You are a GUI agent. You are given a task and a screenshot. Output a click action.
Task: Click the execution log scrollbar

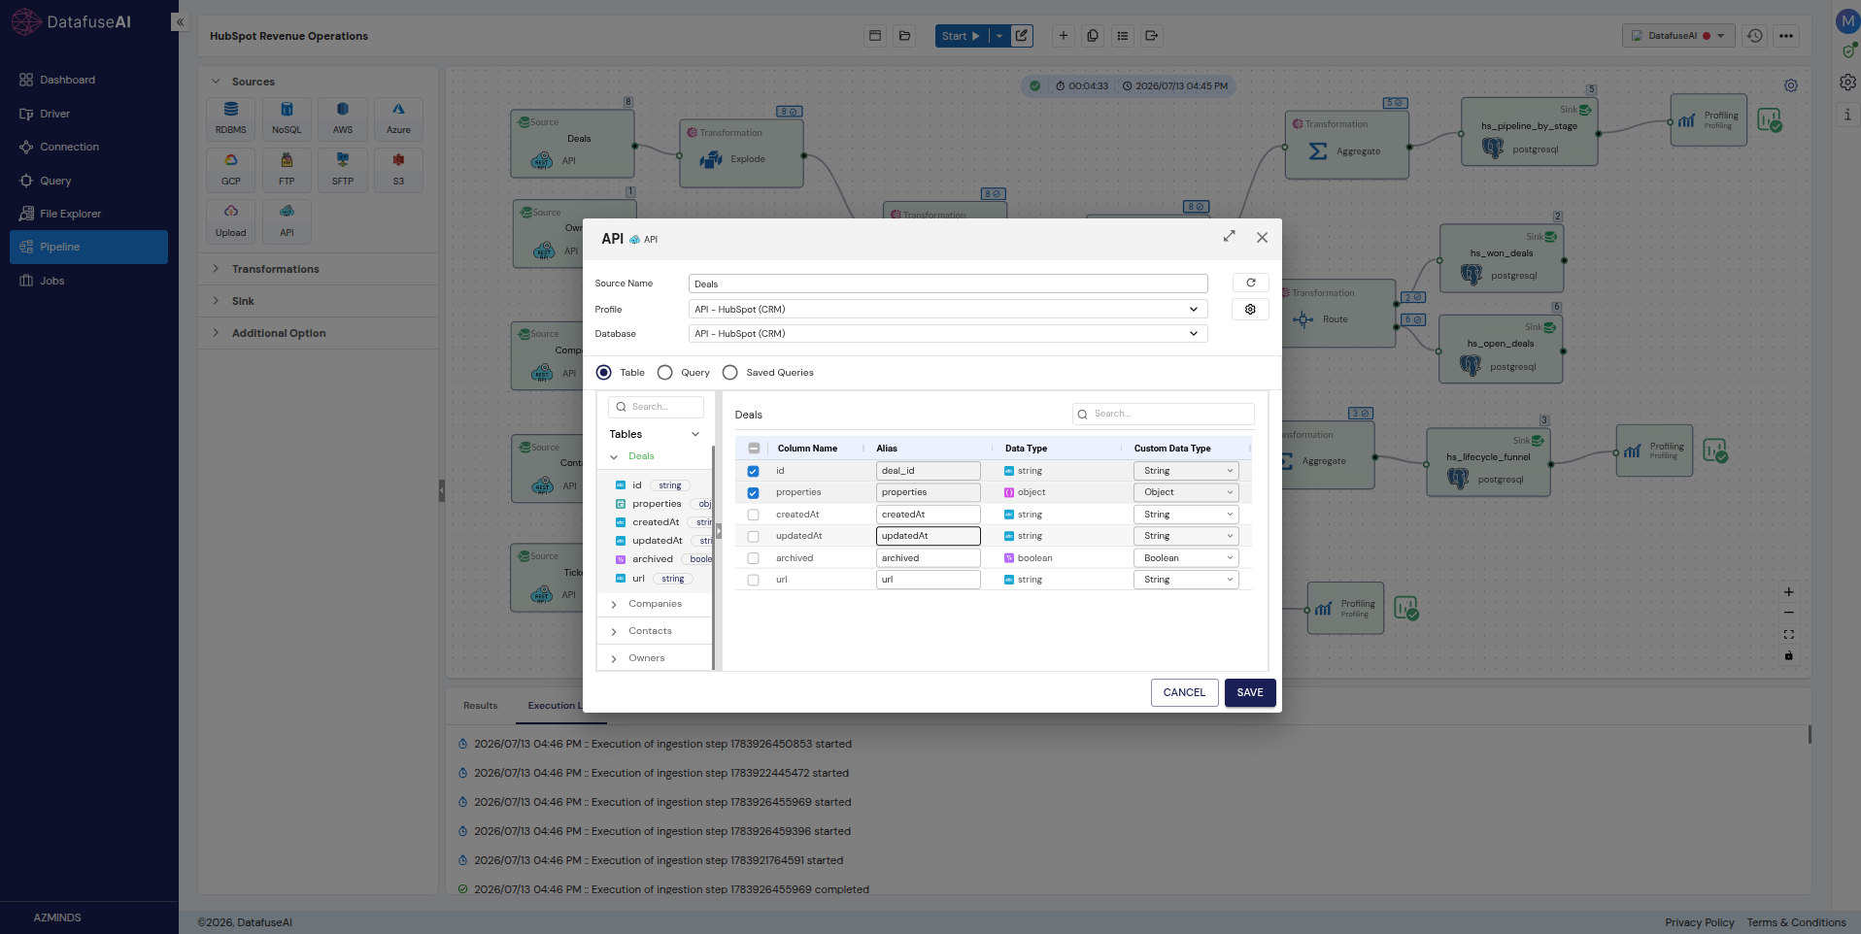coord(1810,734)
